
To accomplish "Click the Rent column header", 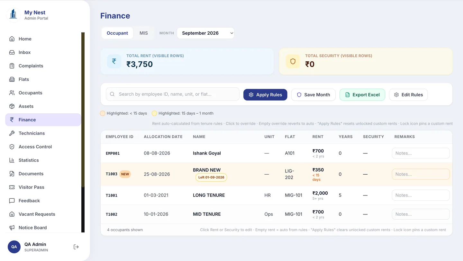I will click(318, 137).
